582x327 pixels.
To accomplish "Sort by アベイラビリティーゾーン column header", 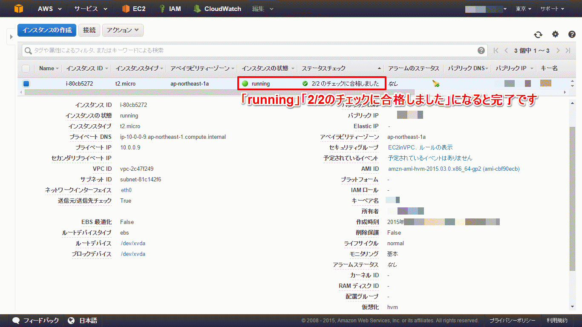I will pos(200,68).
